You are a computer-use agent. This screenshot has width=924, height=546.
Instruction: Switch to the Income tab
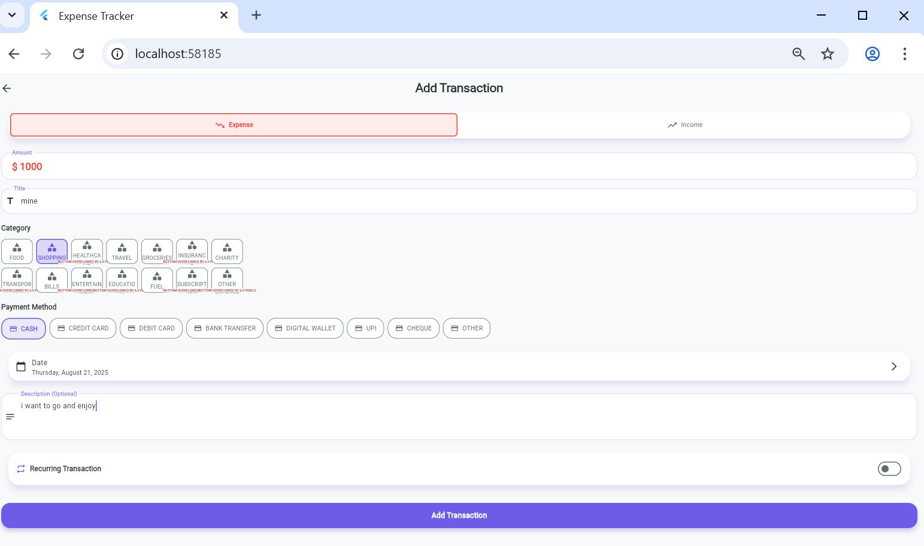click(x=685, y=125)
